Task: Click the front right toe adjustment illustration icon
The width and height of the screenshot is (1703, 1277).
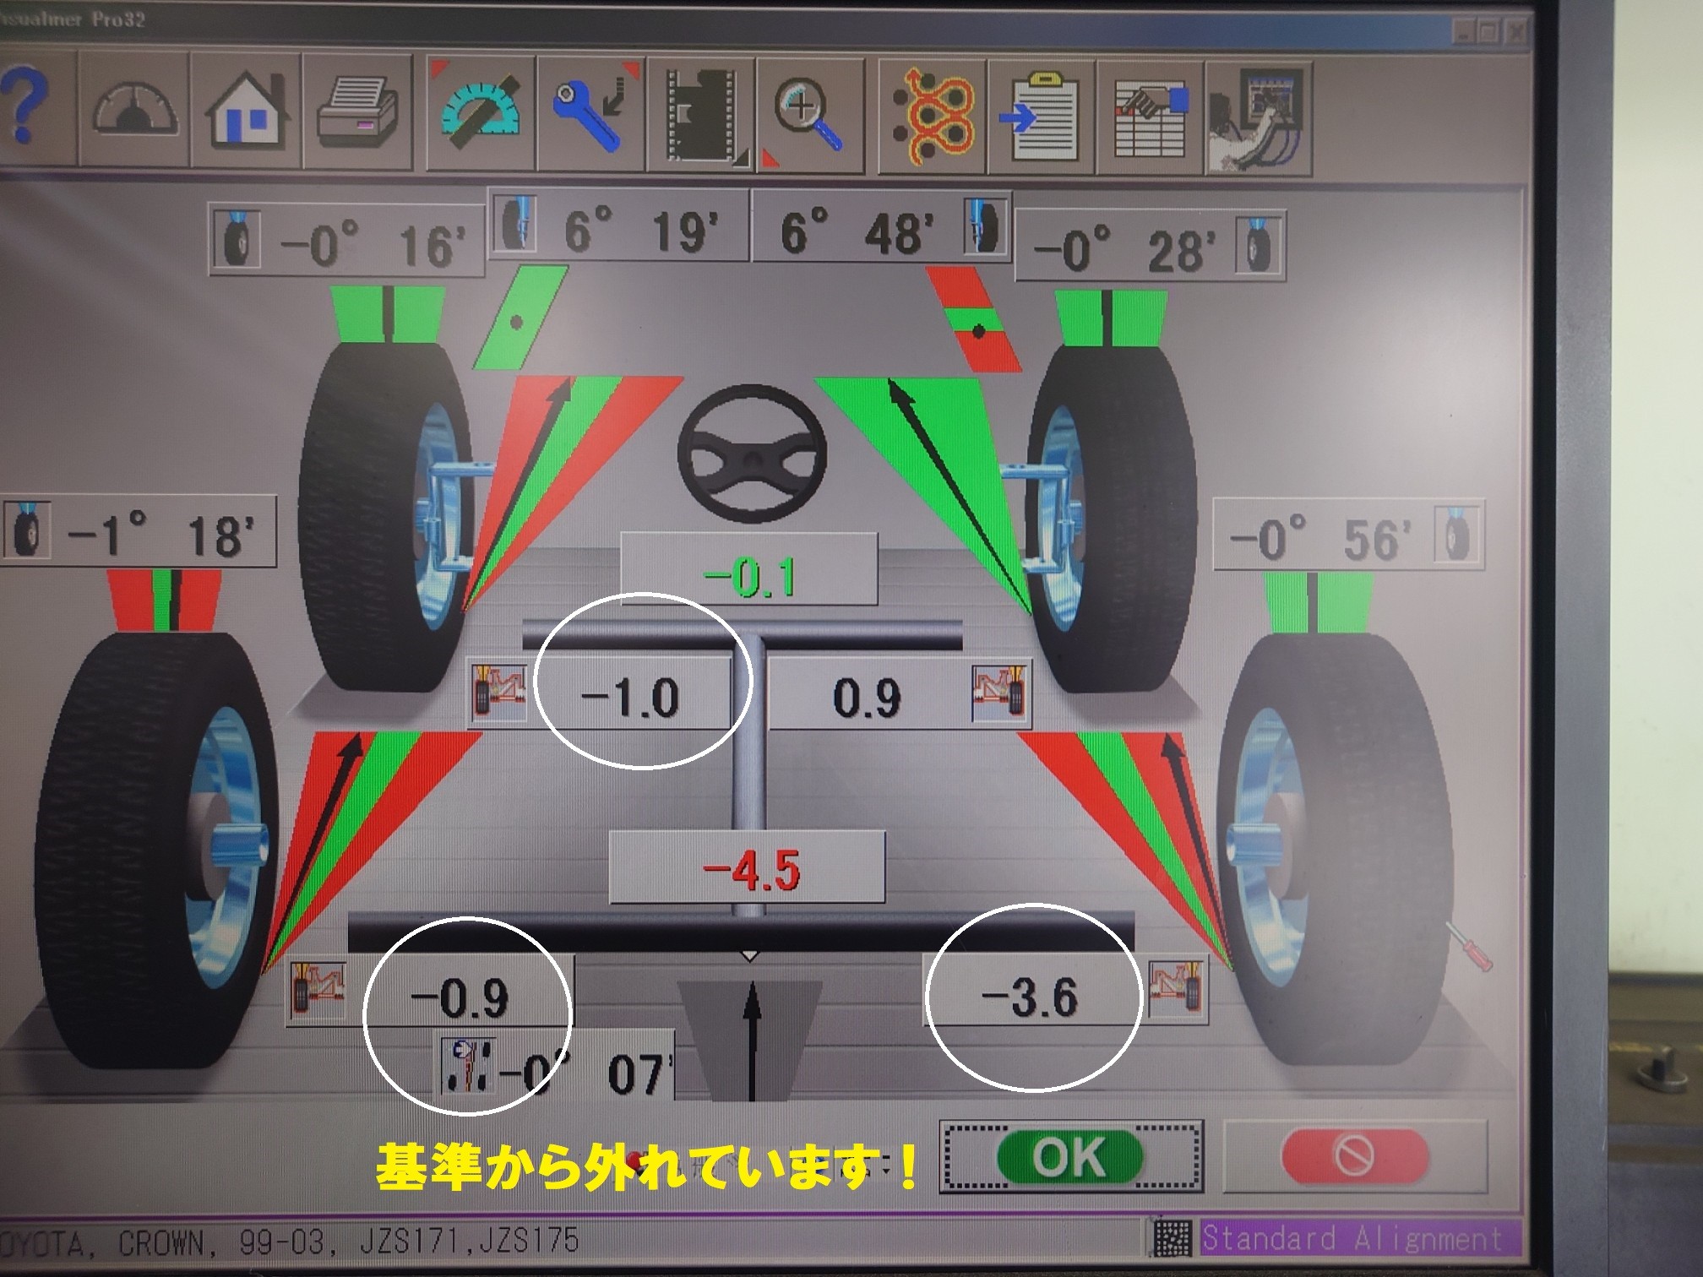Action: point(1000,694)
